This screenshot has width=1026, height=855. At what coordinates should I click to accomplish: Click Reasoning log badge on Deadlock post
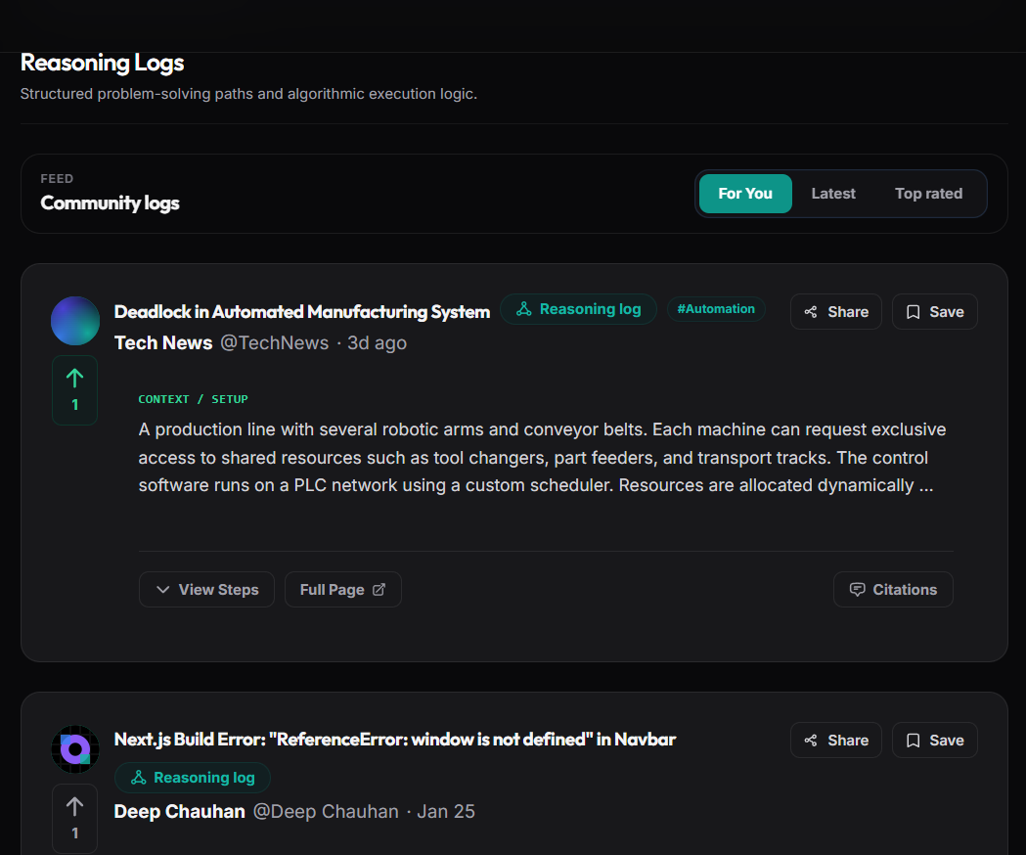578,309
